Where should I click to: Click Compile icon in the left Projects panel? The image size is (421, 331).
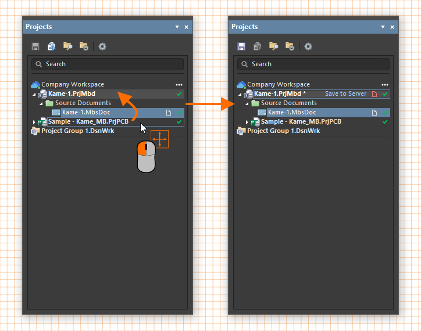pos(52,46)
